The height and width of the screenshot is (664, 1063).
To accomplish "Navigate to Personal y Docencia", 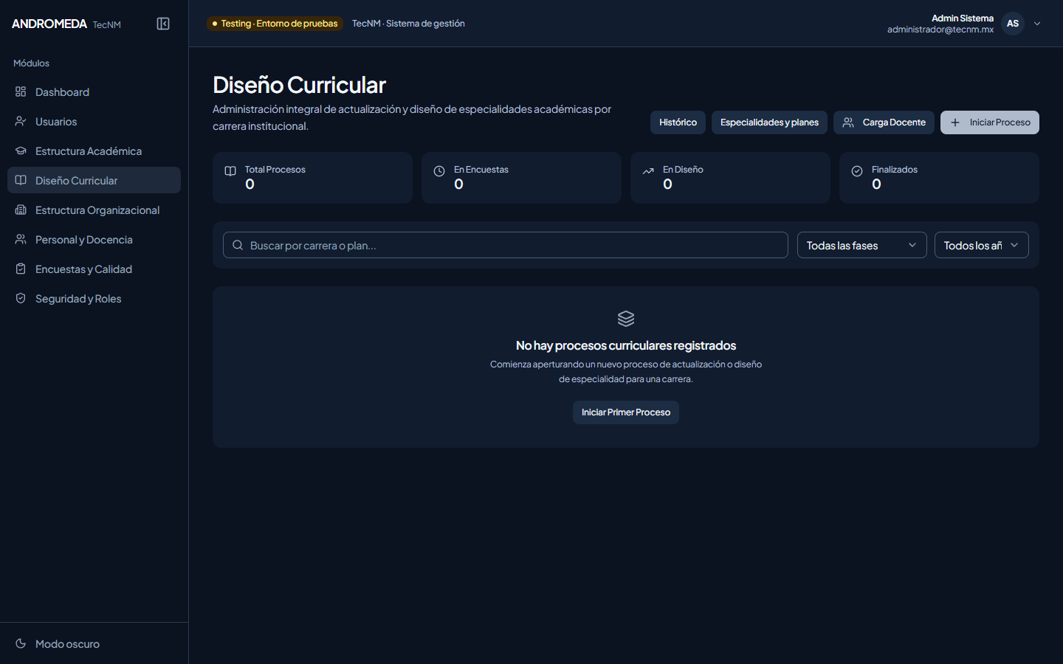I will (x=94, y=239).
